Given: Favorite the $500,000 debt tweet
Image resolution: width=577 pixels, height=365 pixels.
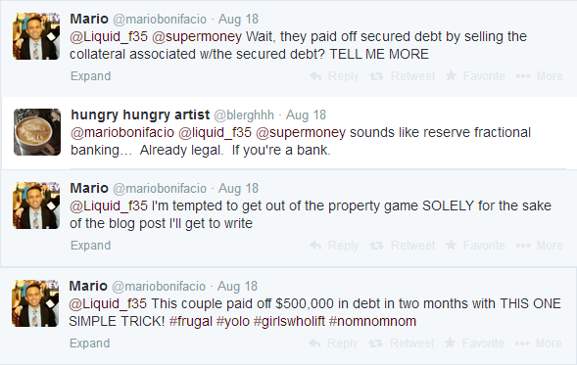Looking at the screenshot, I should click(474, 342).
